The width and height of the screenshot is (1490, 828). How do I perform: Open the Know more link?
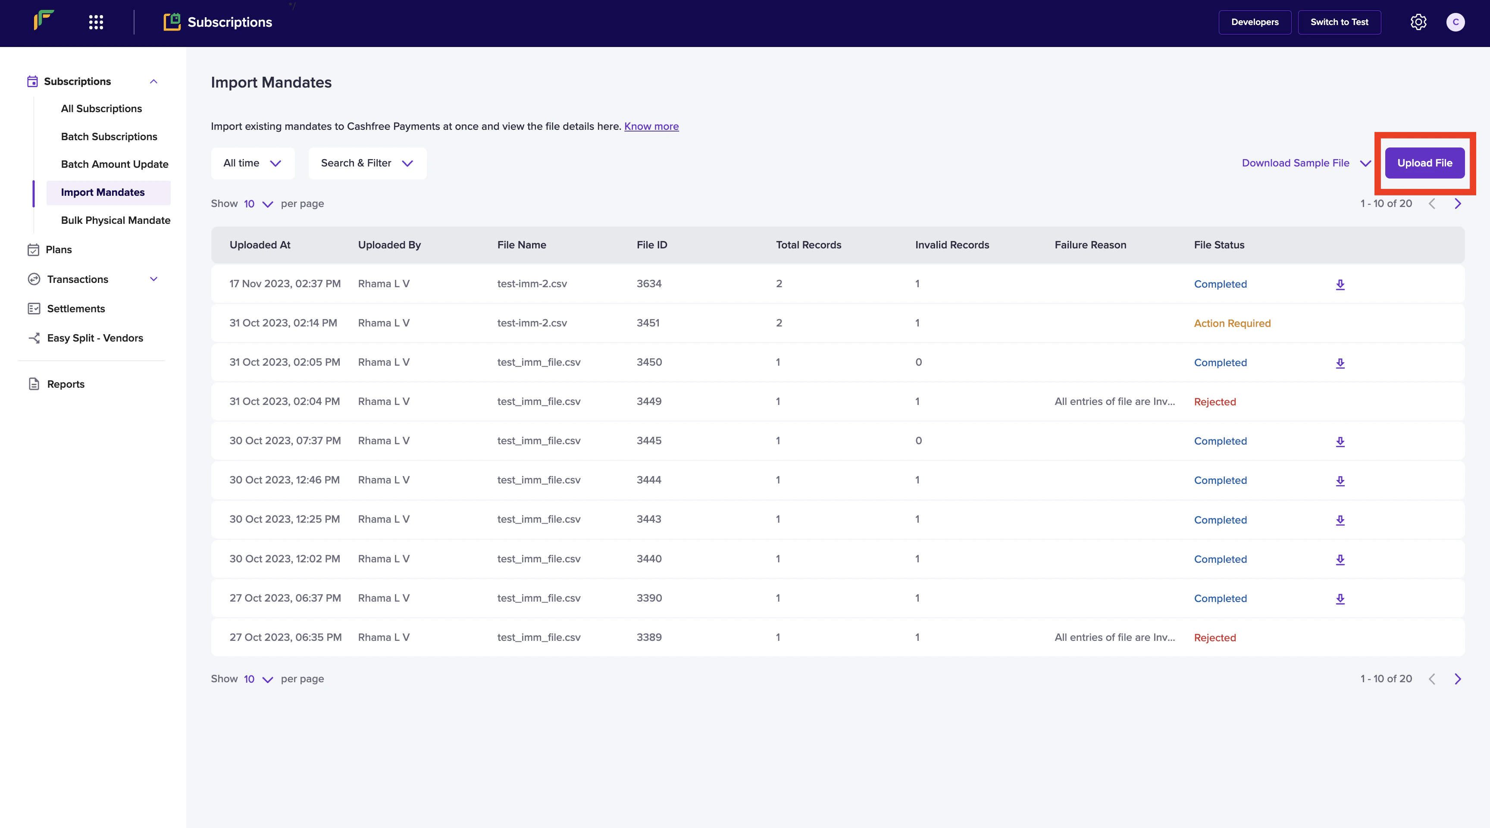(651, 126)
